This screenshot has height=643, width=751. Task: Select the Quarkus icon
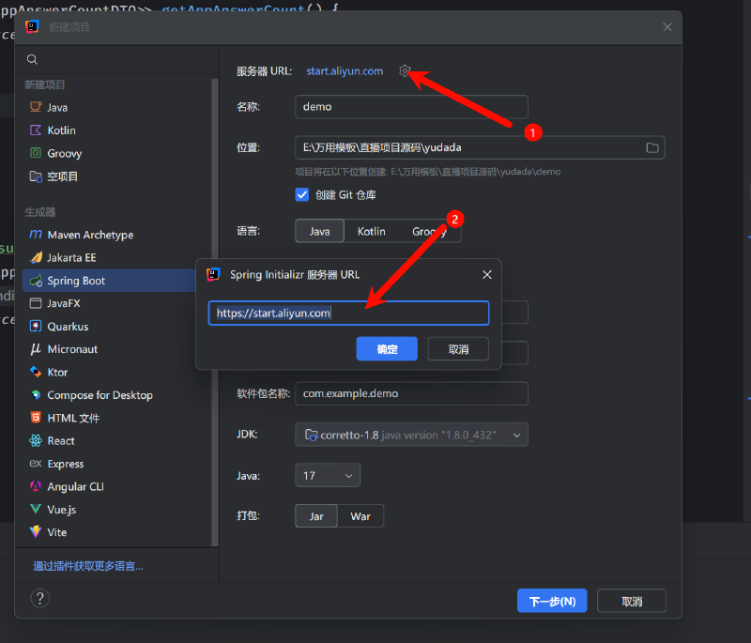[36, 326]
